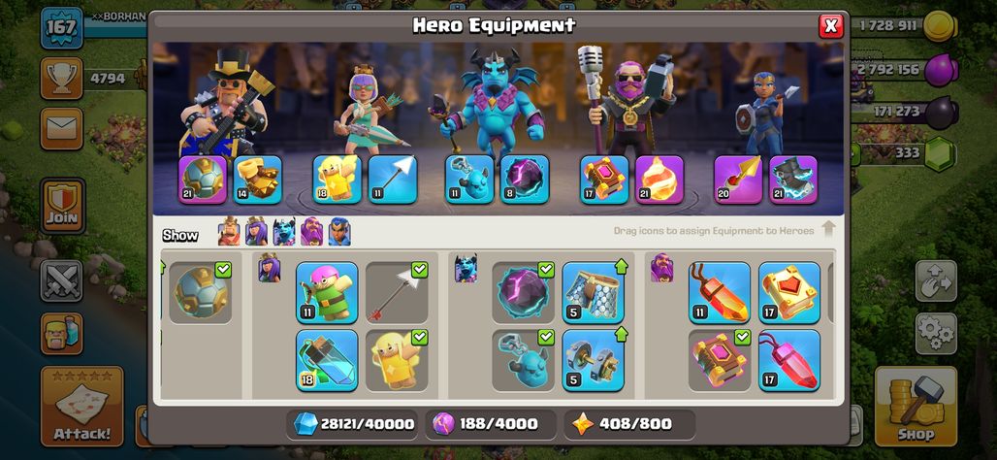Image resolution: width=997 pixels, height=460 pixels.
Task: Select the Dark Orb with green checkmark
Action: tap(523, 293)
